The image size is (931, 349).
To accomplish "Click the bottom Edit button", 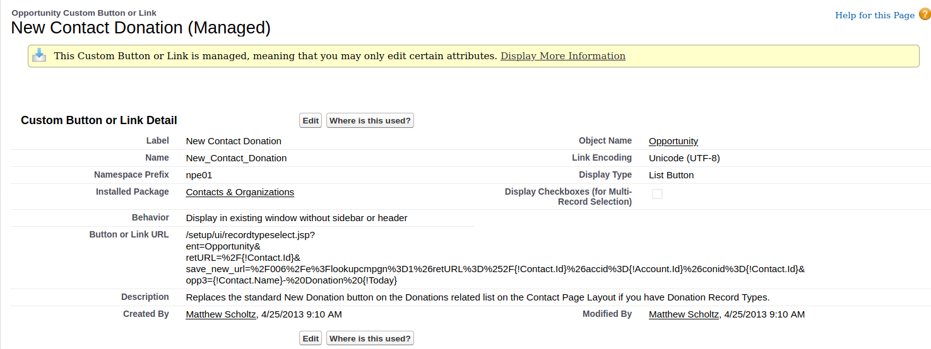I will click(311, 338).
